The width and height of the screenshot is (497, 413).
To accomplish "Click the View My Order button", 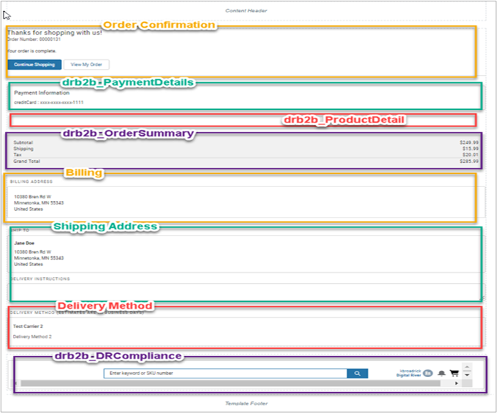I will [x=86, y=64].
